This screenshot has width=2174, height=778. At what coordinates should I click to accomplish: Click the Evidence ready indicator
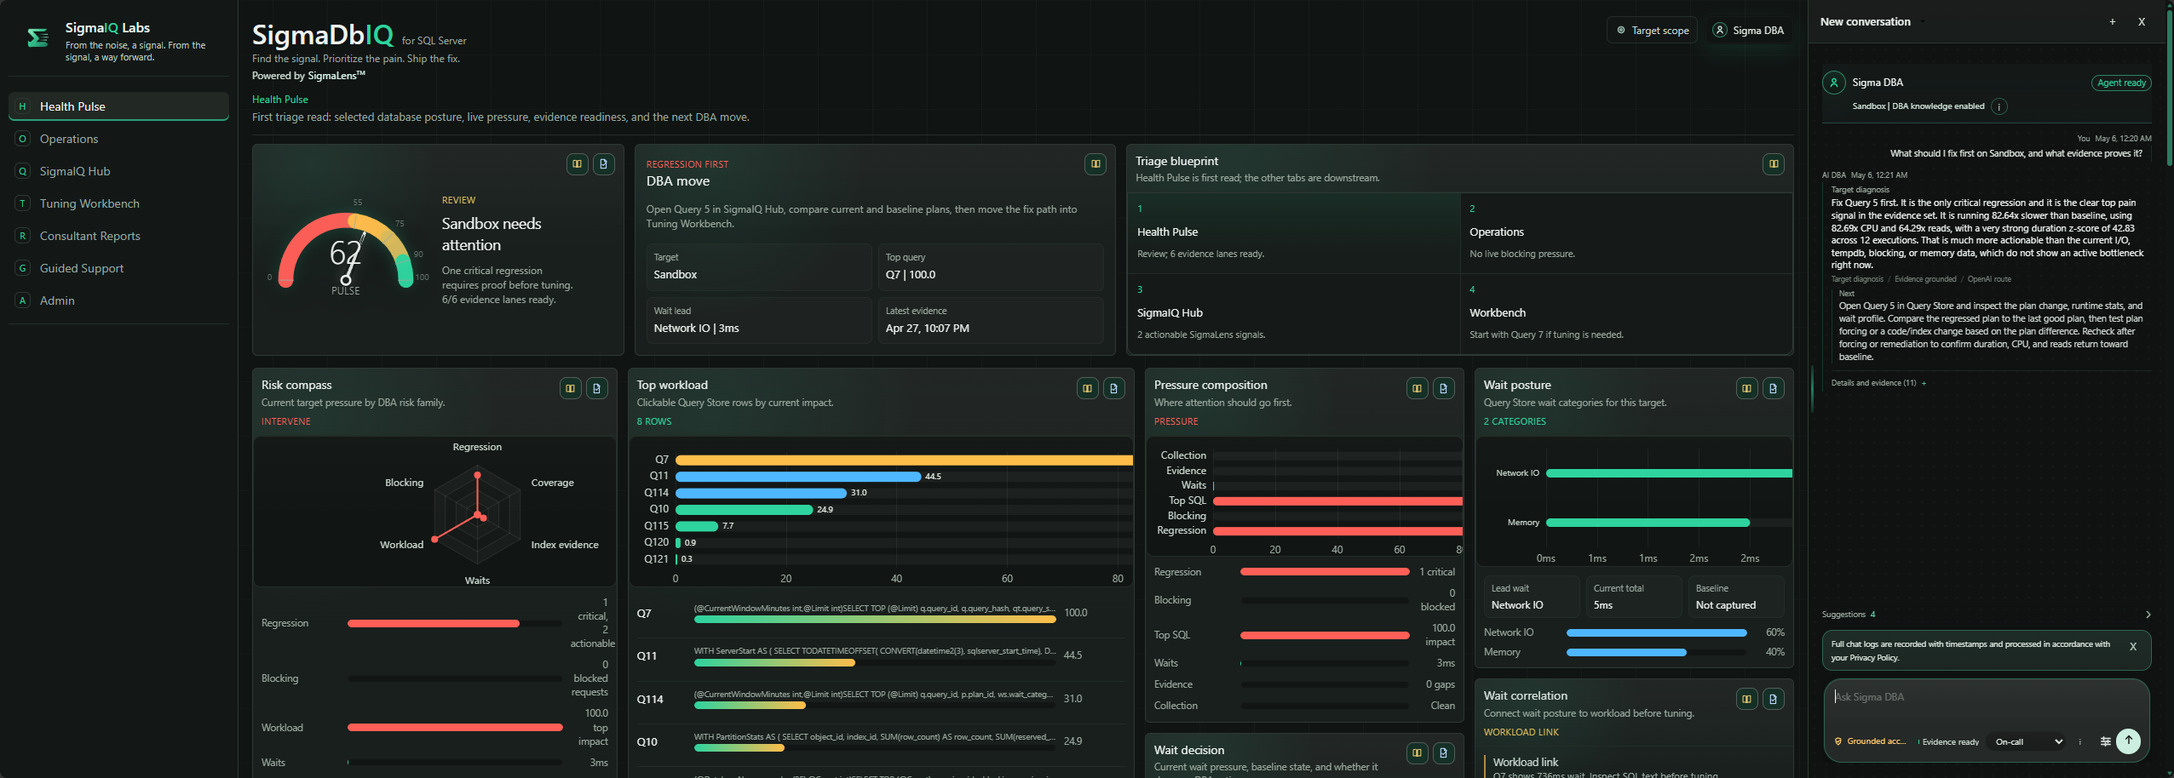tap(1950, 742)
